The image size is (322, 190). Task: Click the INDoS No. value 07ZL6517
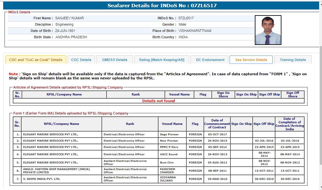click(x=186, y=18)
